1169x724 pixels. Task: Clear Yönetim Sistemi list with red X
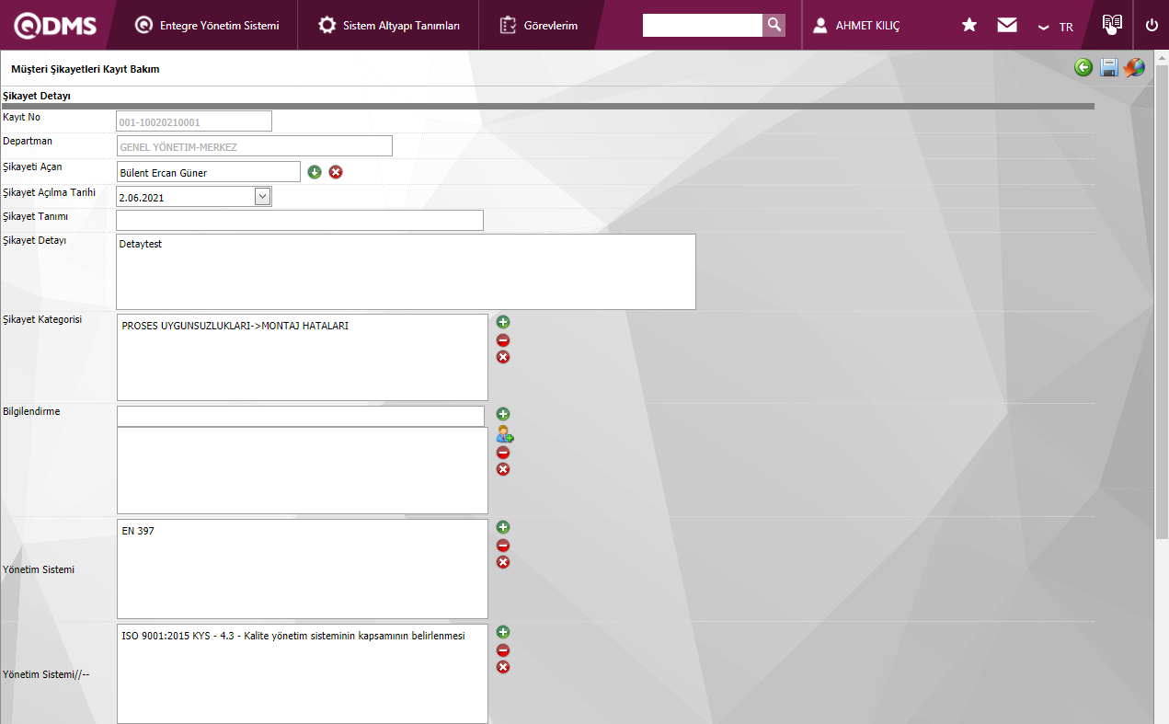click(503, 562)
